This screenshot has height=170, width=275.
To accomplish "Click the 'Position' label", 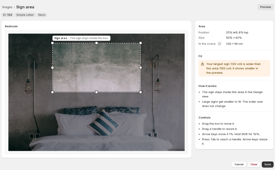I will coord(204,32).
